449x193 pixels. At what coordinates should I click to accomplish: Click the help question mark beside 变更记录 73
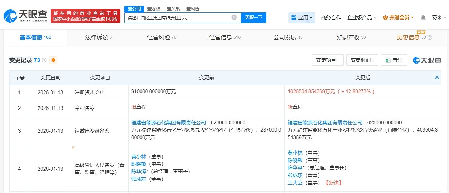[x=44, y=60]
